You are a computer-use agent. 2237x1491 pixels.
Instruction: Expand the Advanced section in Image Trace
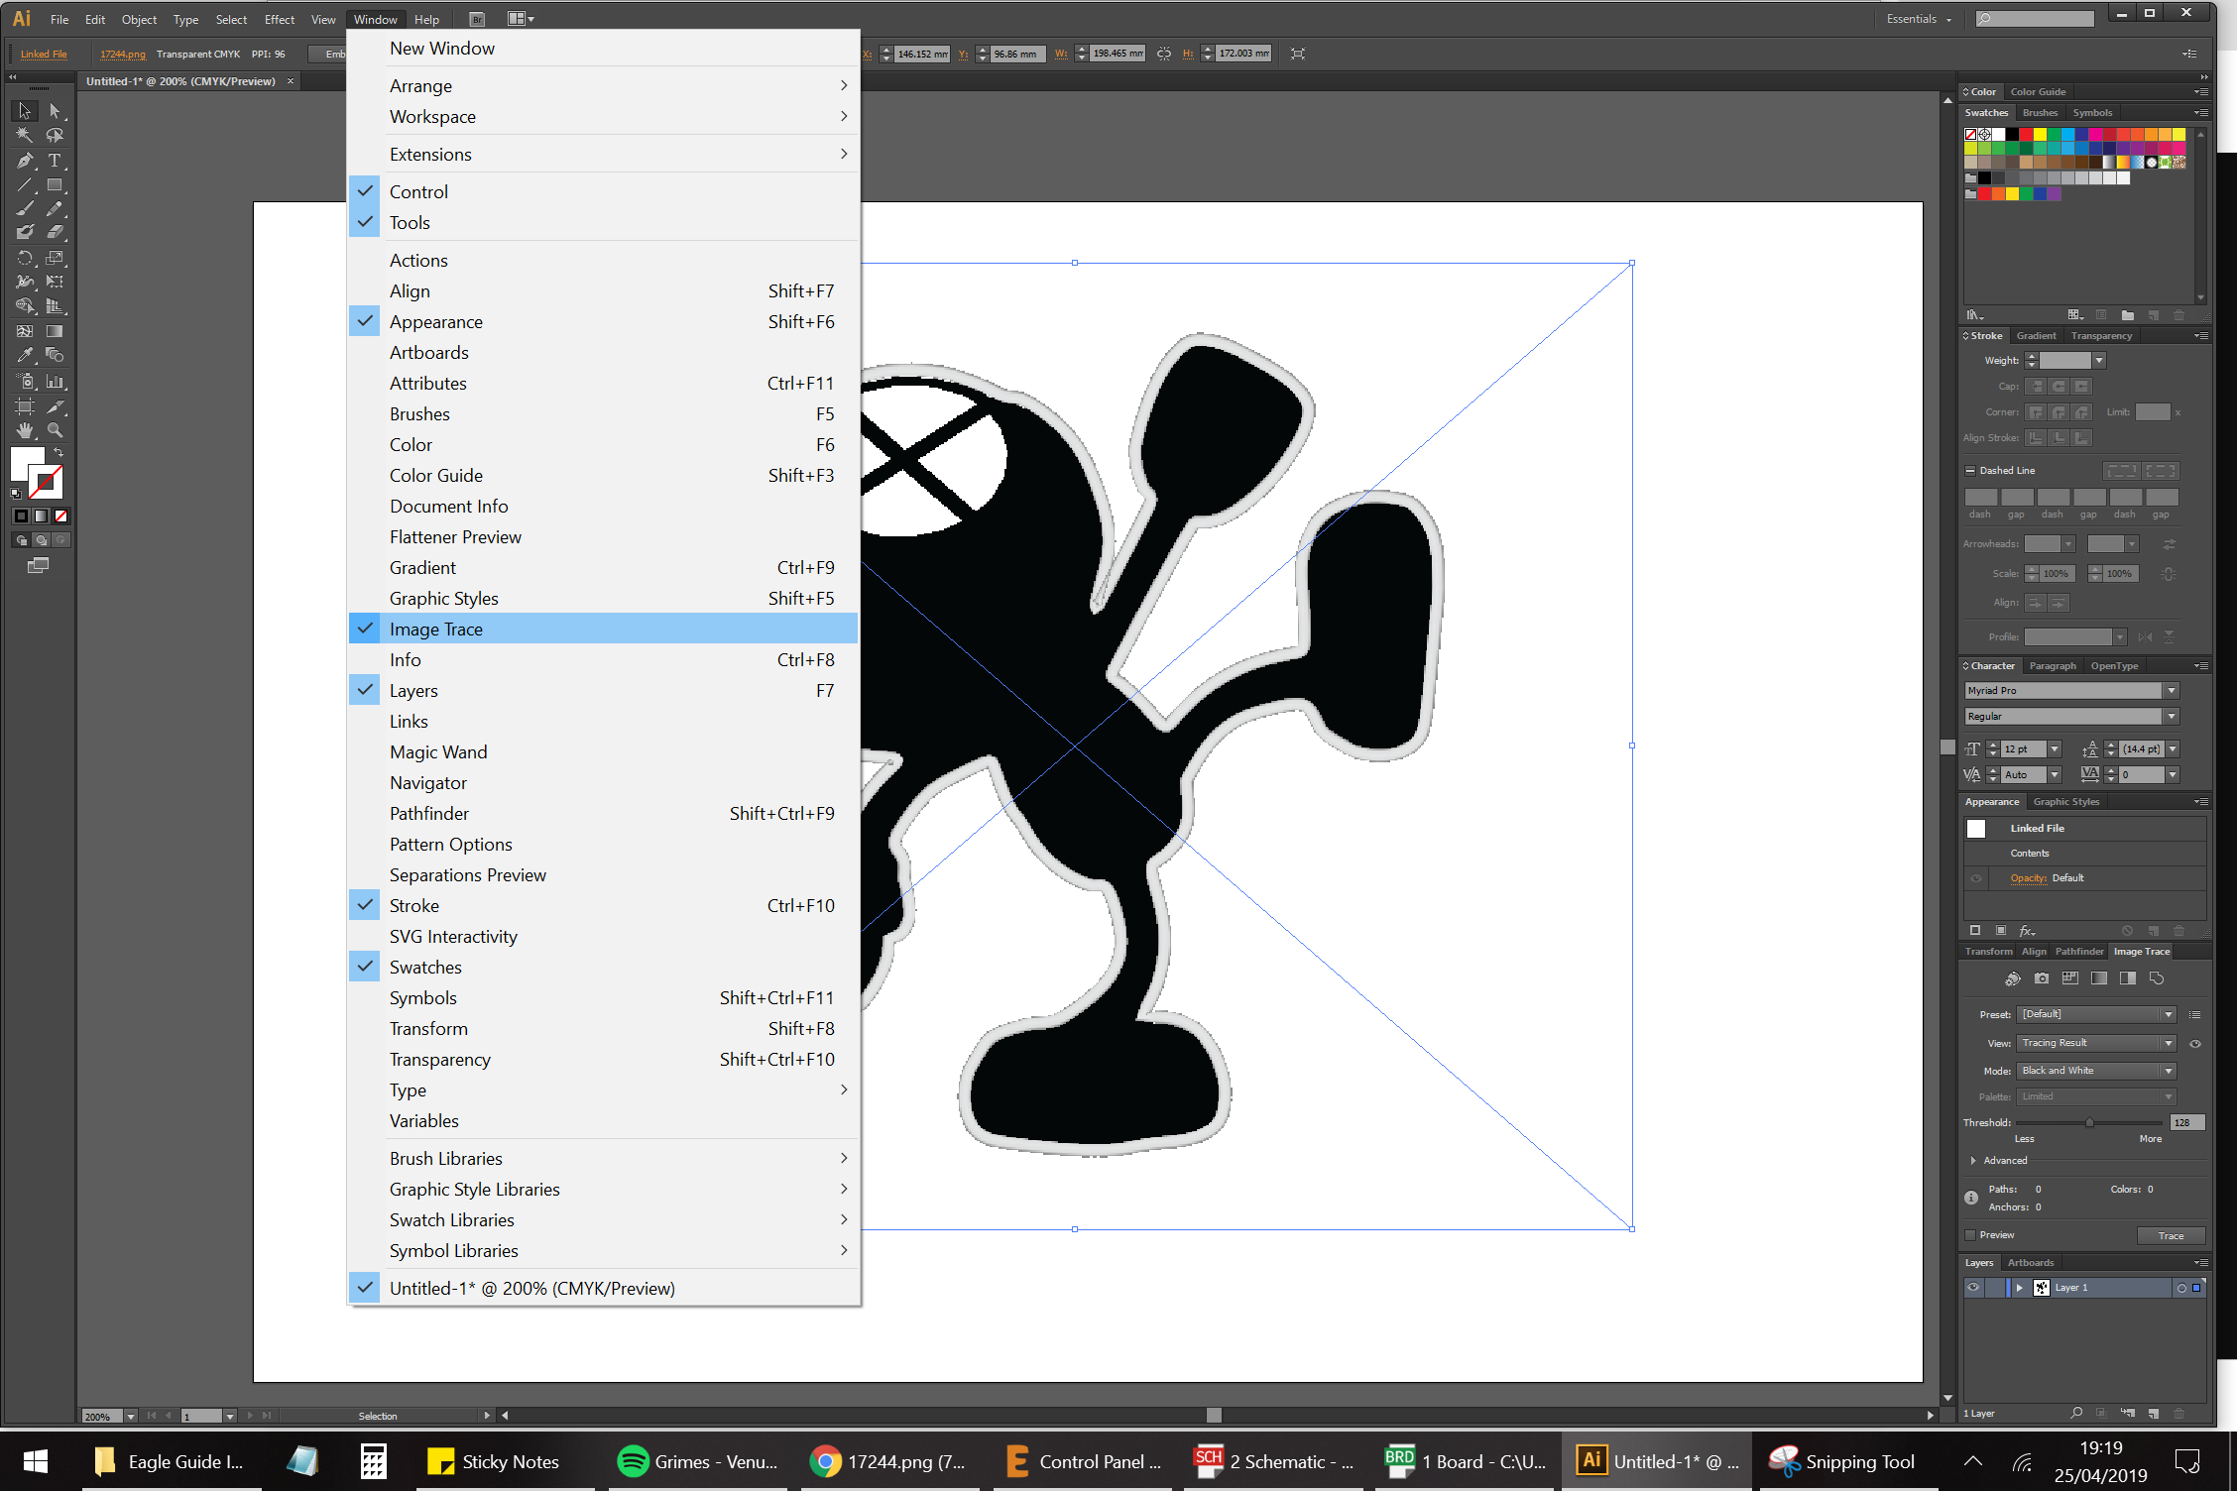pos(1973,1161)
